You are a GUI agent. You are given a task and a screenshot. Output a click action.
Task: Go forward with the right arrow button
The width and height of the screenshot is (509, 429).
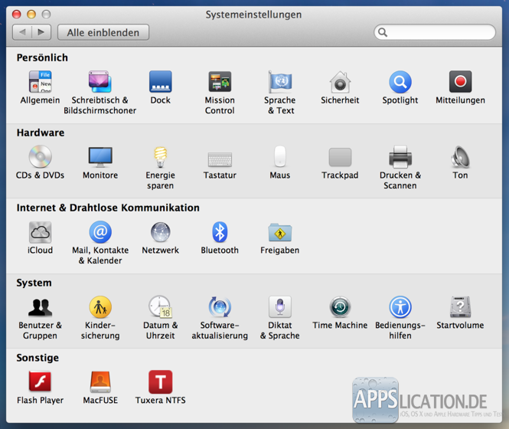41,32
